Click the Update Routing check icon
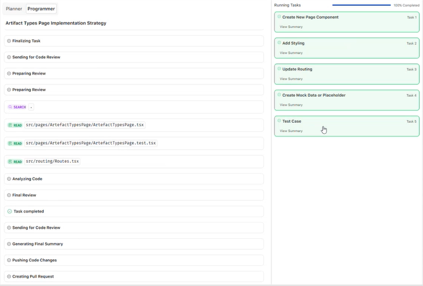 (x=279, y=69)
